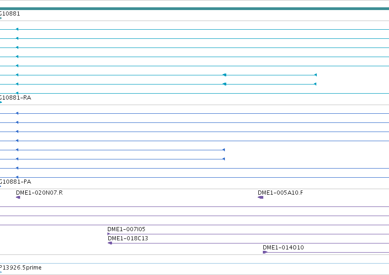
Task: Click the P13926.5prime label
Action: click(x=21, y=268)
